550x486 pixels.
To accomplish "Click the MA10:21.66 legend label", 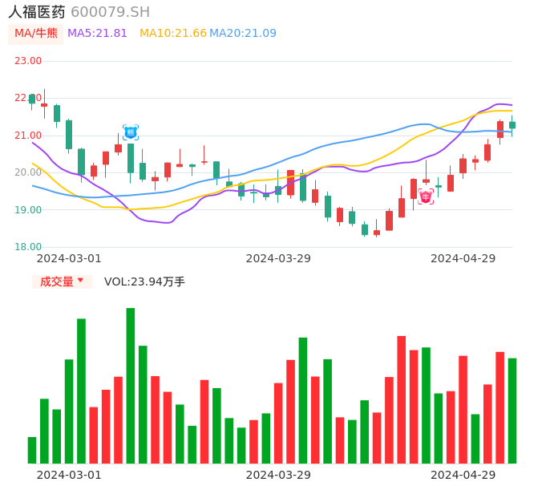I will (173, 34).
